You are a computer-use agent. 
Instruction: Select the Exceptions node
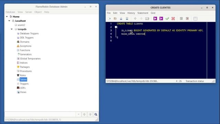click(25, 46)
